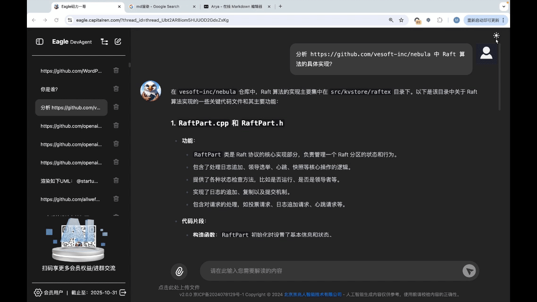Screen dimensions: 537x302
Task: Open the '你是谁?' conversation
Action: pos(71,89)
